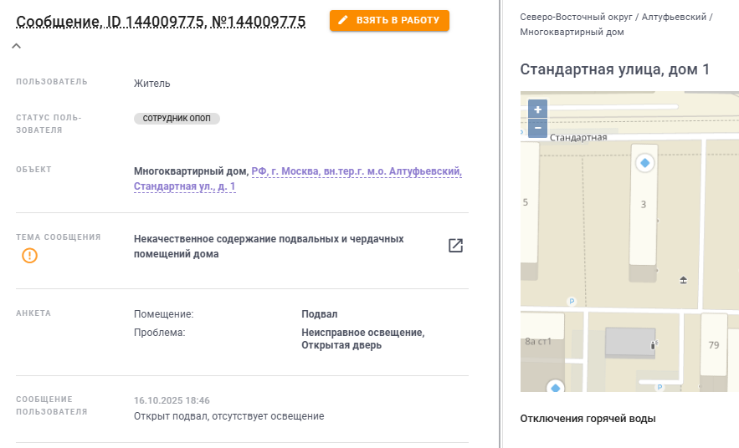Click the orange warning icon under 'Тема сообщения'
This screenshot has height=448, width=739.
(x=30, y=256)
